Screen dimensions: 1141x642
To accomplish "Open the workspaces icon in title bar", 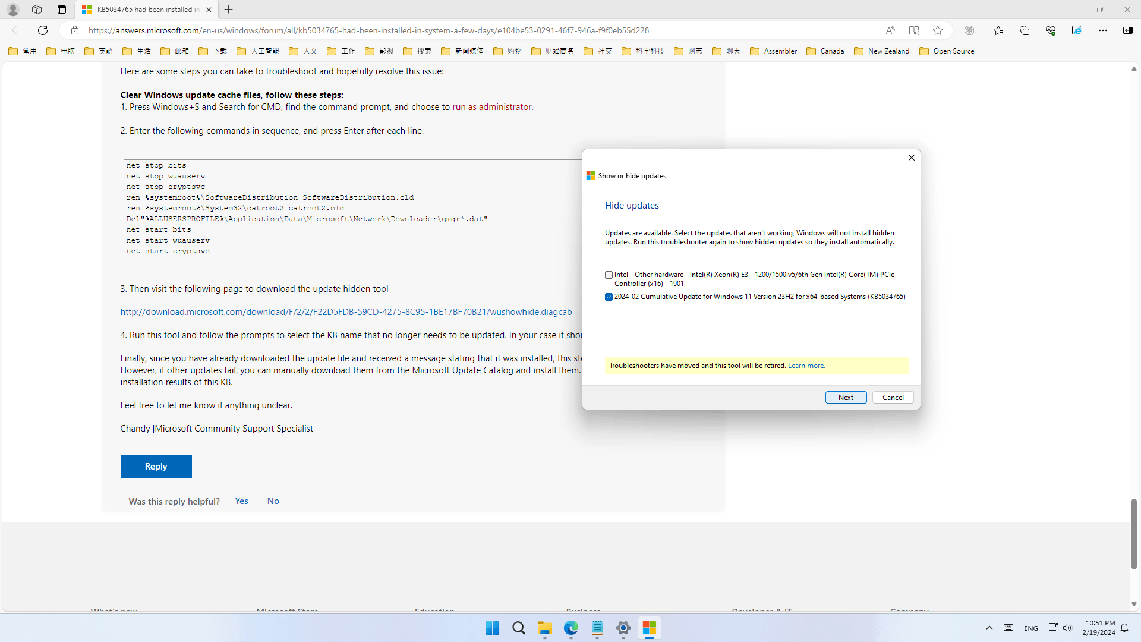I will 37,10.
